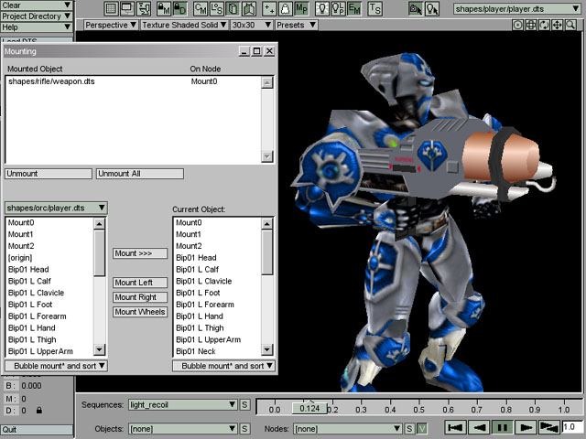586x439 pixels.
Task: Click the LS toolbar icon
Action: pos(217,9)
